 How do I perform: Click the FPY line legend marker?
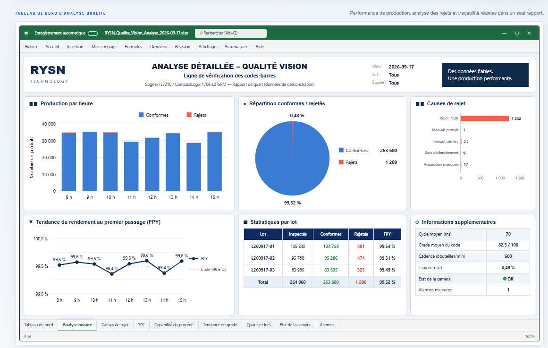click(193, 258)
